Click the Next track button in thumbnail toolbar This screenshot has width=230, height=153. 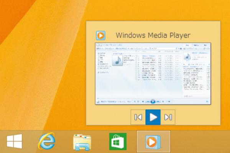(168, 117)
